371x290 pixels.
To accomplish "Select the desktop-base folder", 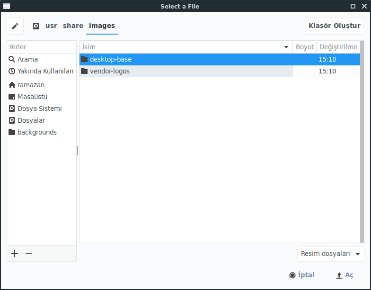I will click(x=220, y=59).
